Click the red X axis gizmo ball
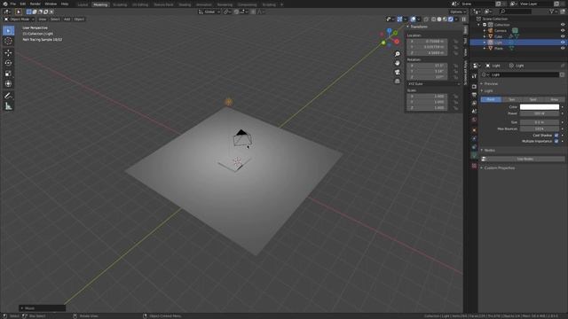The height and width of the screenshot is (319, 568). pos(397,42)
